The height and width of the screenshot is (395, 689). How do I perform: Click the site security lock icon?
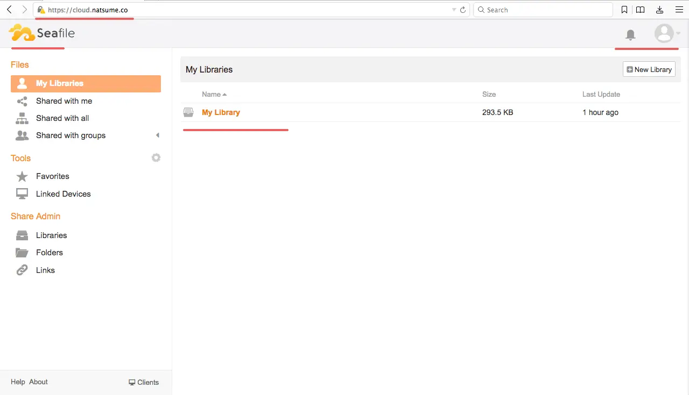(41, 10)
